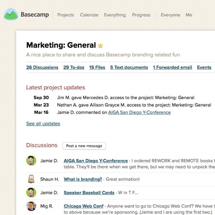
Task: Open the 26 Discussions link
Action: pyautogui.click(x=42, y=67)
